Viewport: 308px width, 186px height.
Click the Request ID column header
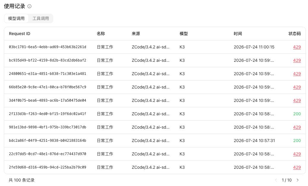click(19, 34)
